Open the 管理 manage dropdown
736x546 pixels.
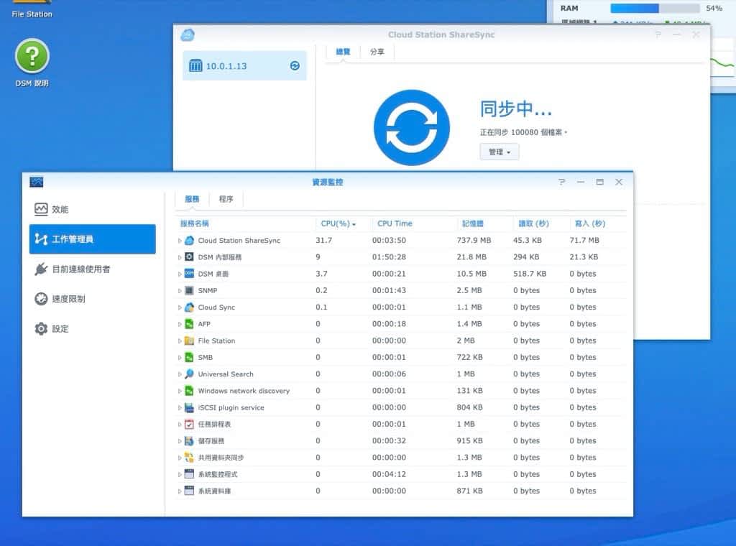point(499,152)
